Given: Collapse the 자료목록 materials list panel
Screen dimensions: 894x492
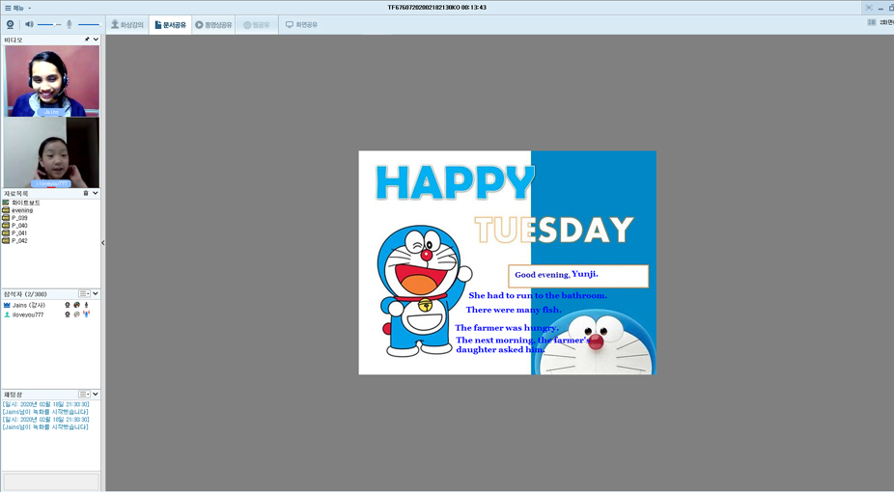Looking at the screenshot, I should [96, 193].
